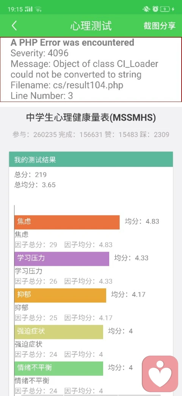
Task: Click the PHP error message box
Action: [91, 69]
